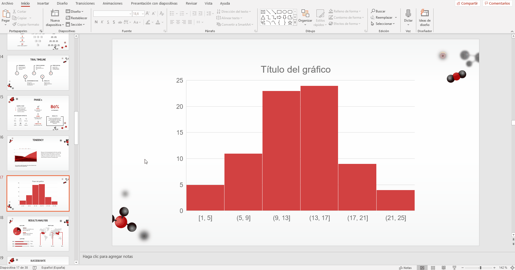
Task: Switch to the Insertar tab
Action: point(43,3)
